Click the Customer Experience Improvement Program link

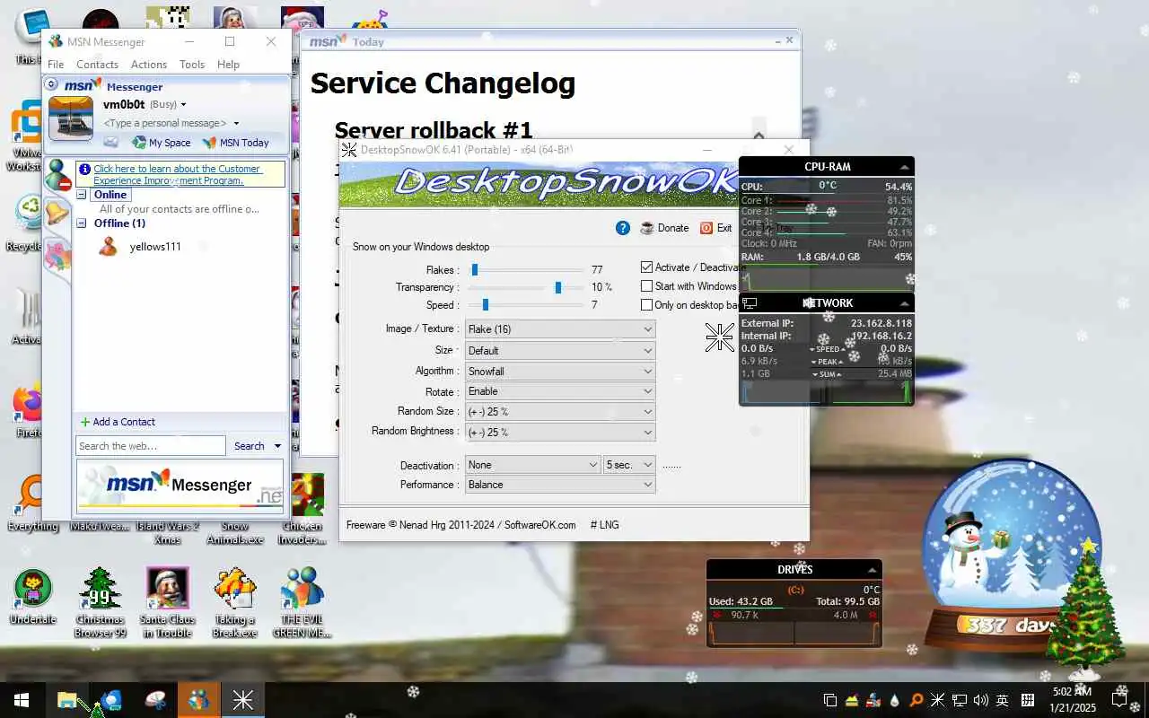point(177,174)
